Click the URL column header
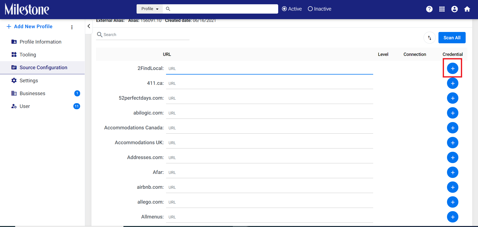This screenshot has width=478, height=227. 167,54
